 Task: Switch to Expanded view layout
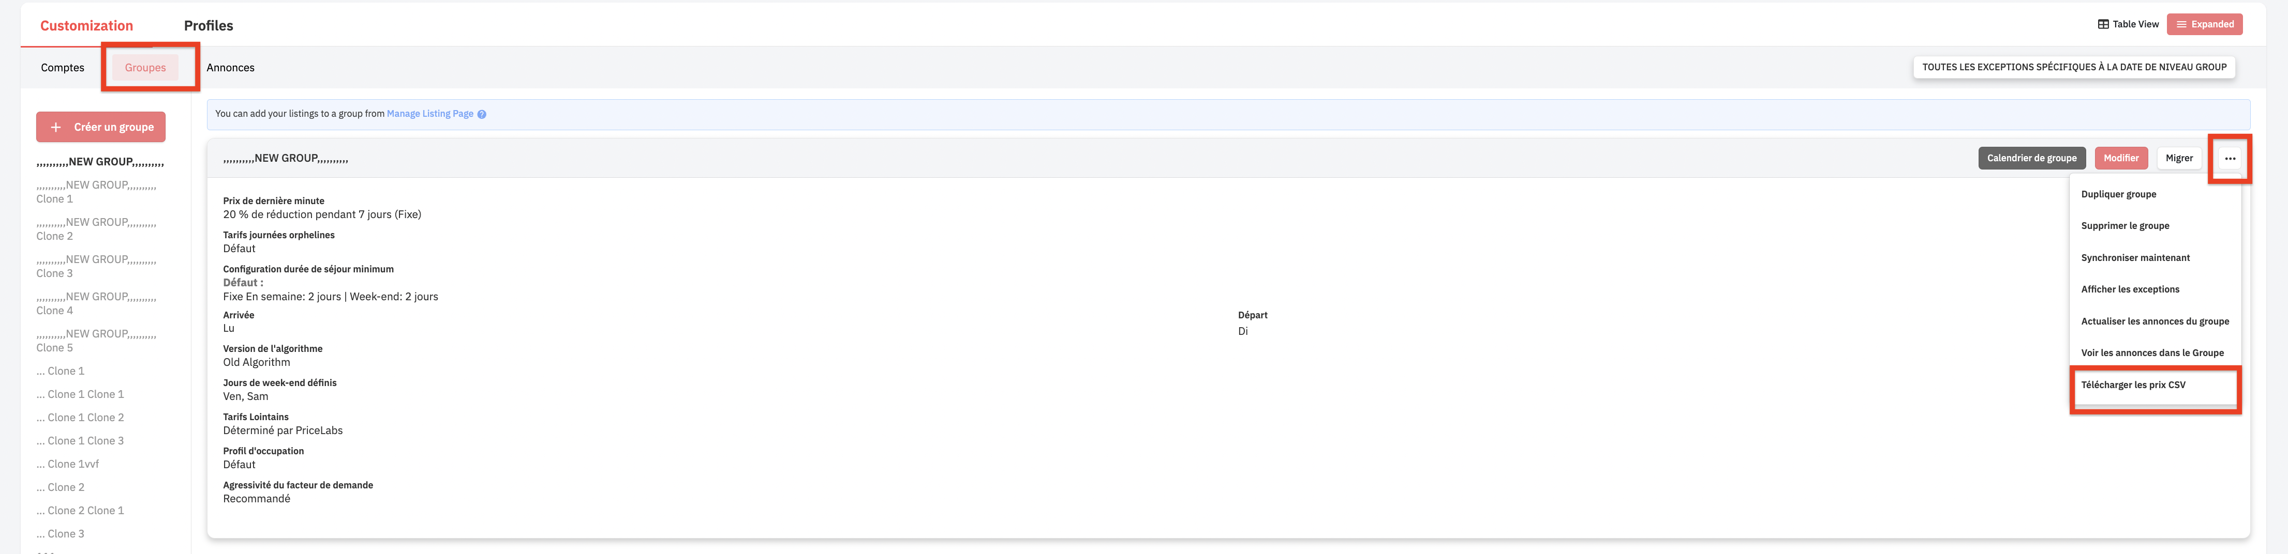(x=2205, y=24)
